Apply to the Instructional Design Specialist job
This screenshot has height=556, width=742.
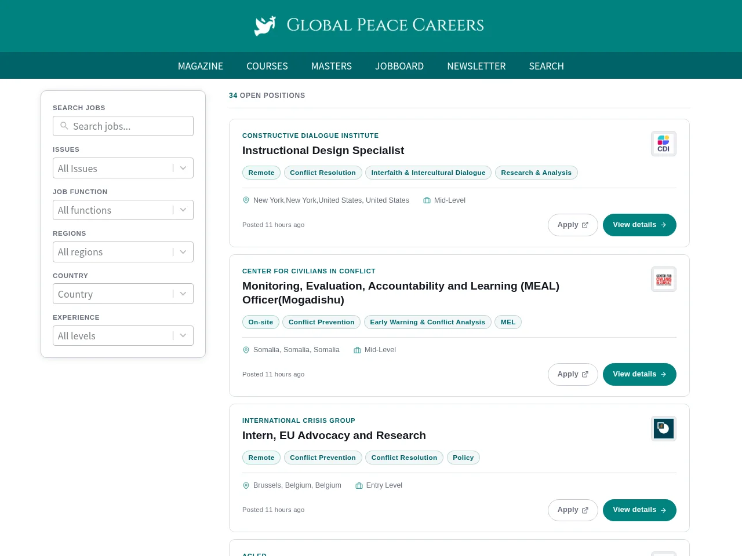(573, 225)
